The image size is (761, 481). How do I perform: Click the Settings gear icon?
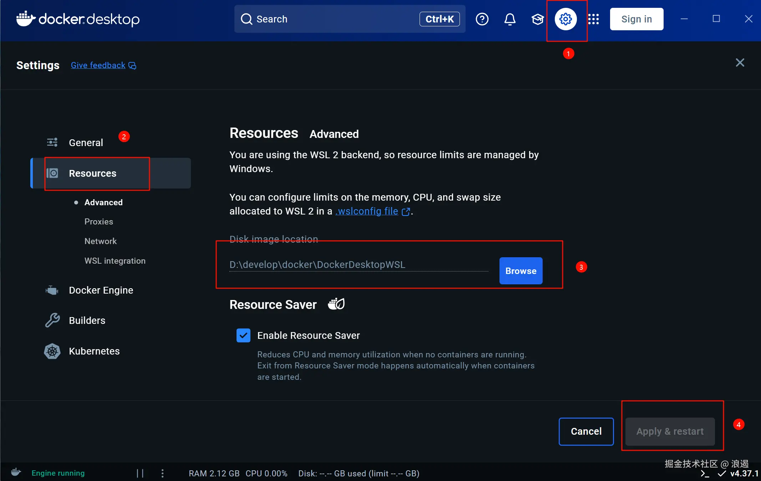565,19
